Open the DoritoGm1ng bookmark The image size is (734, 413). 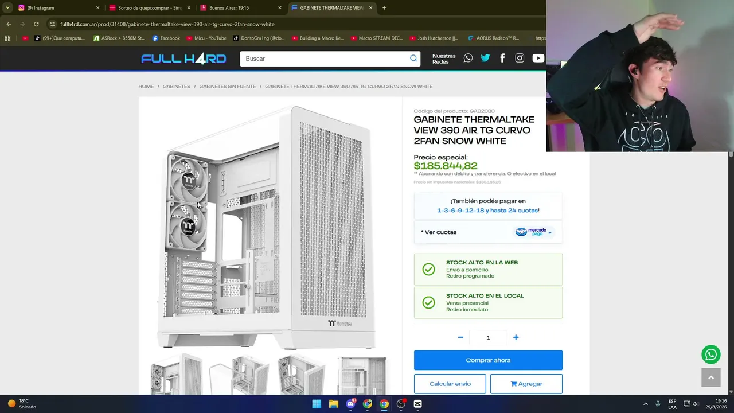pos(259,38)
